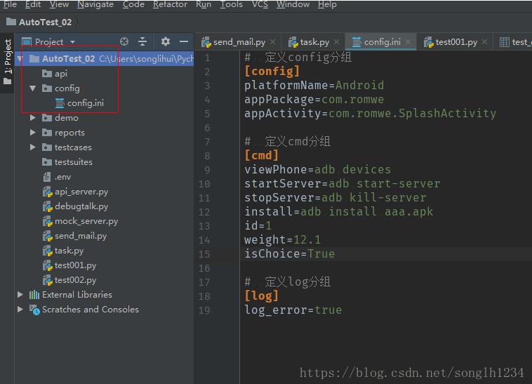Close the config.ini editor tab

tap(408, 42)
